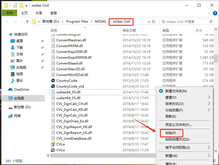Choose 粘贴快捷方式(S) from the context menu
Screen dimensions: 219x165
177,139
